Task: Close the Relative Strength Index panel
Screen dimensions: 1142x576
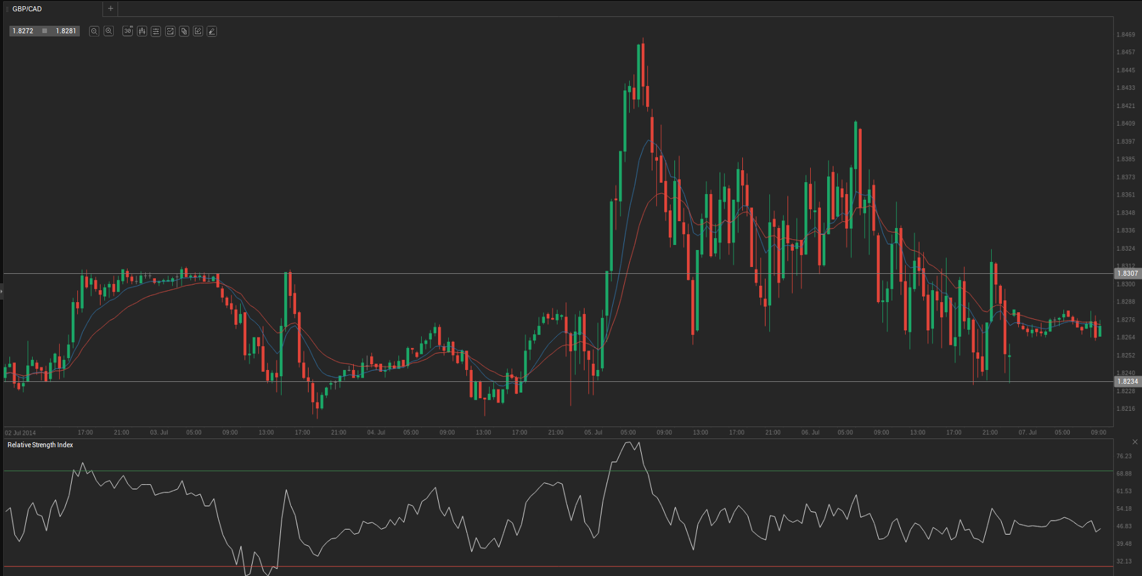Action: click(x=1134, y=442)
